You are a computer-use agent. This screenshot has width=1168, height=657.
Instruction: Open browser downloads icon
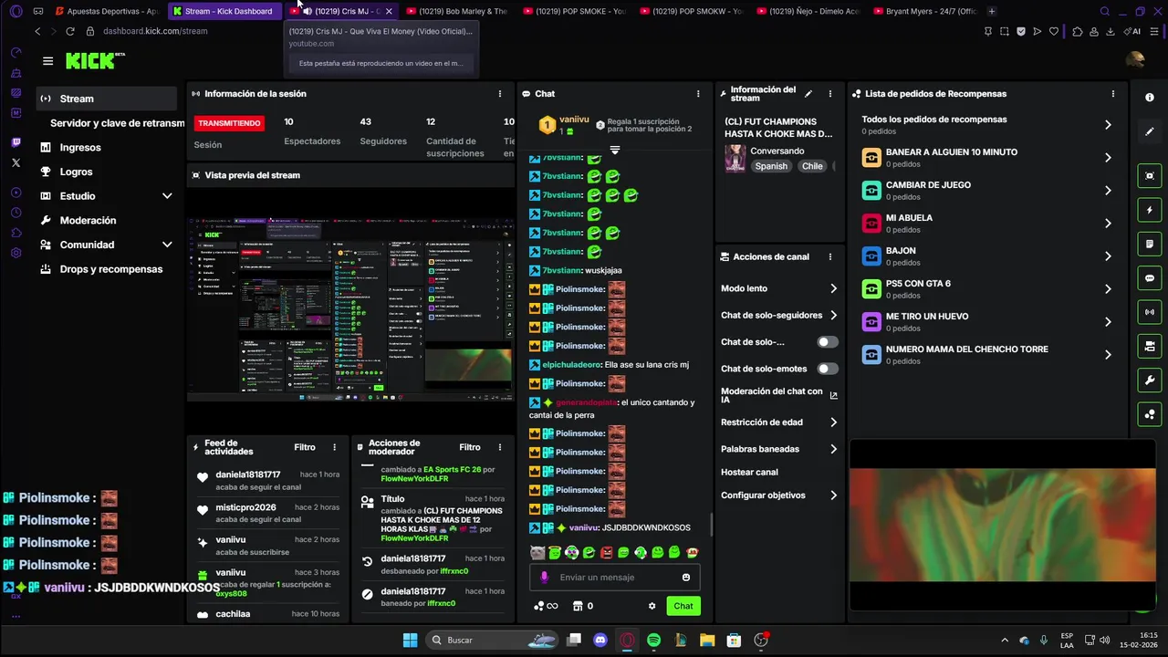coord(1111,31)
